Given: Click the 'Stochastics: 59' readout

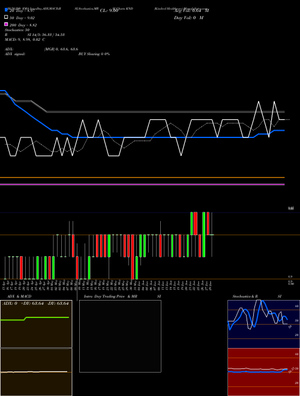Looking at the screenshot, I should coord(17,30).
